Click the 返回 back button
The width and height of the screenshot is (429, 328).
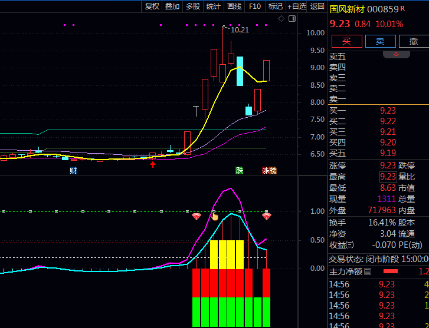point(317,6)
